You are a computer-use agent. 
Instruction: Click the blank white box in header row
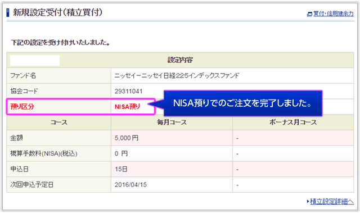[x=35, y=60]
